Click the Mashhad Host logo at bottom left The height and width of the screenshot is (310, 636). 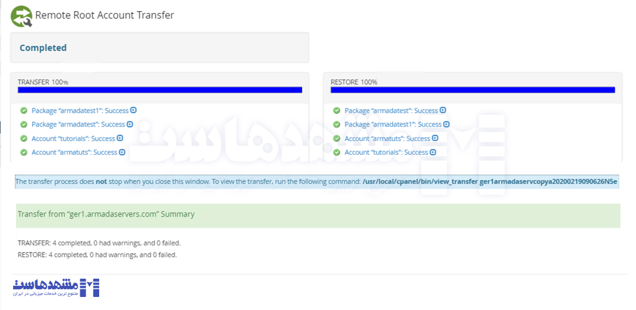[56, 287]
